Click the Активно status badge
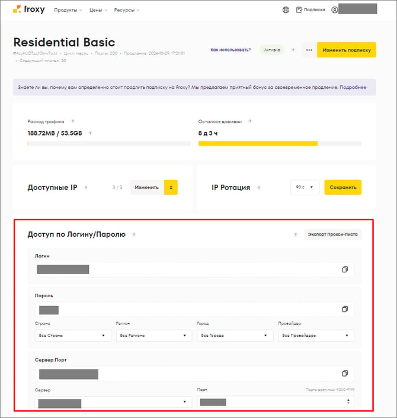This screenshot has width=397, height=418. pyautogui.click(x=272, y=50)
